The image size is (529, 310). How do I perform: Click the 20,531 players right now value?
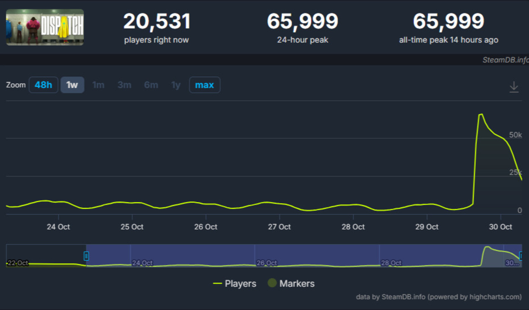[x=157, y=21]
